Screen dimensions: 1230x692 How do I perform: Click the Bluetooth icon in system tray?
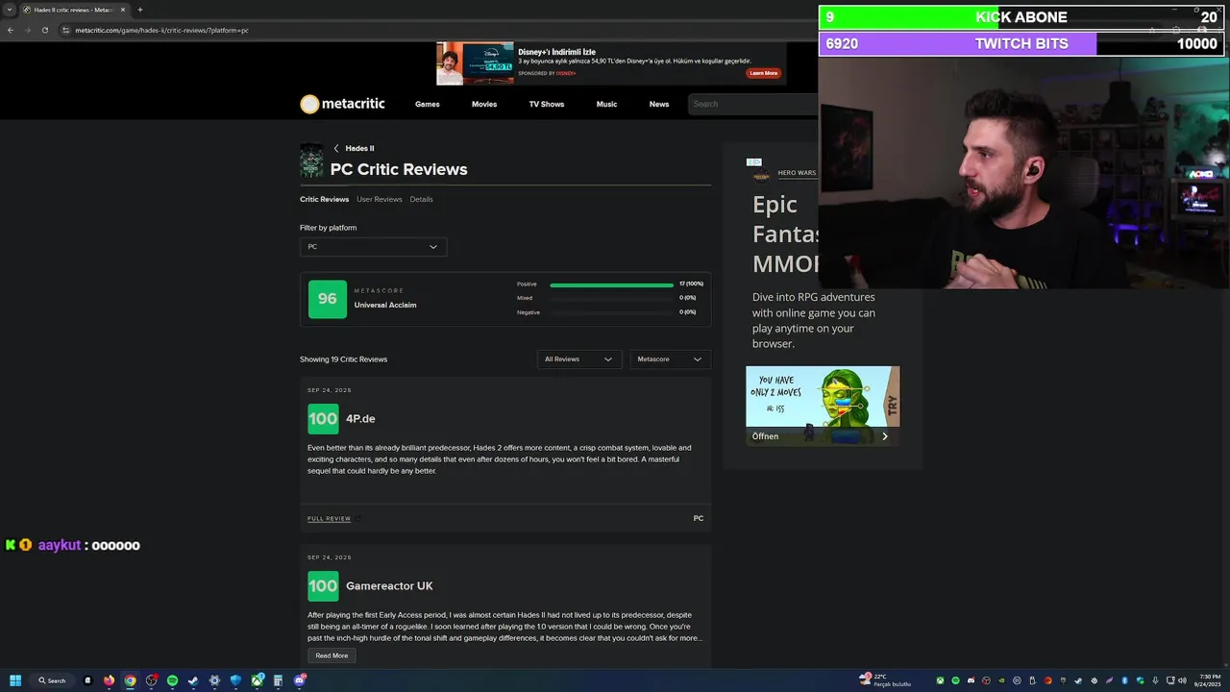pos(1124,680)
